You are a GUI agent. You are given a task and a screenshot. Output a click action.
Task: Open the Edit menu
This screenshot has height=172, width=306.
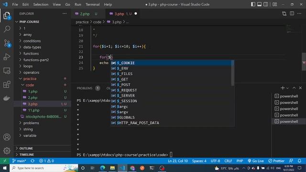[x=25, y=4]
